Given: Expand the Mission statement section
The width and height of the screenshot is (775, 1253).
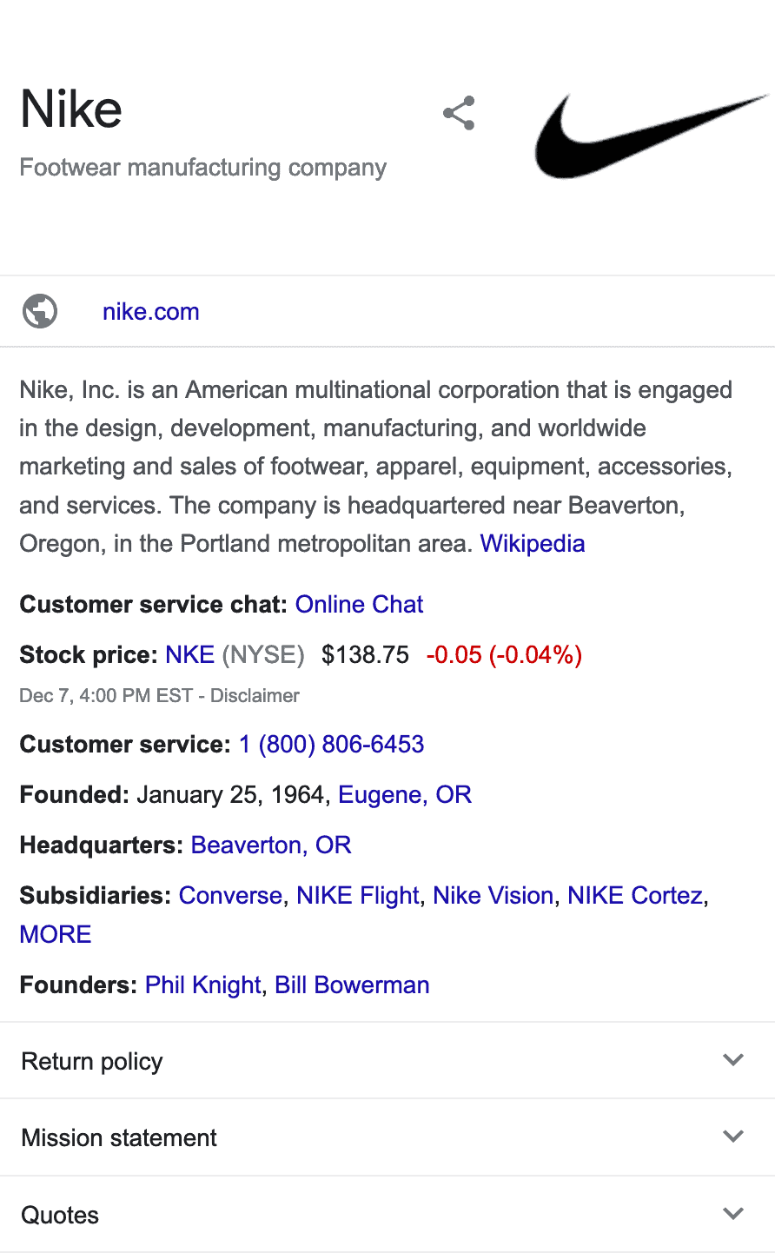Looking at the screenshot, I should 732,1137.
